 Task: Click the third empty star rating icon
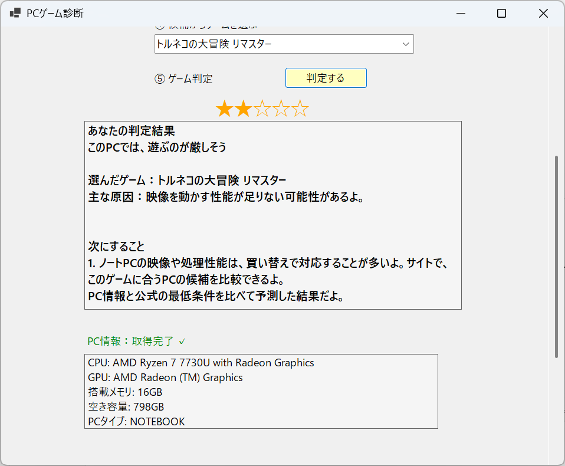coord(262,109)
